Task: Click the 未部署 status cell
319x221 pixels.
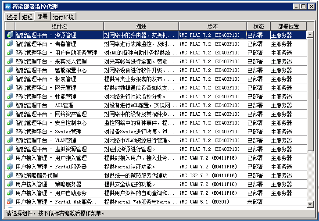Action: pyautogui.click(x=255, y=202)
